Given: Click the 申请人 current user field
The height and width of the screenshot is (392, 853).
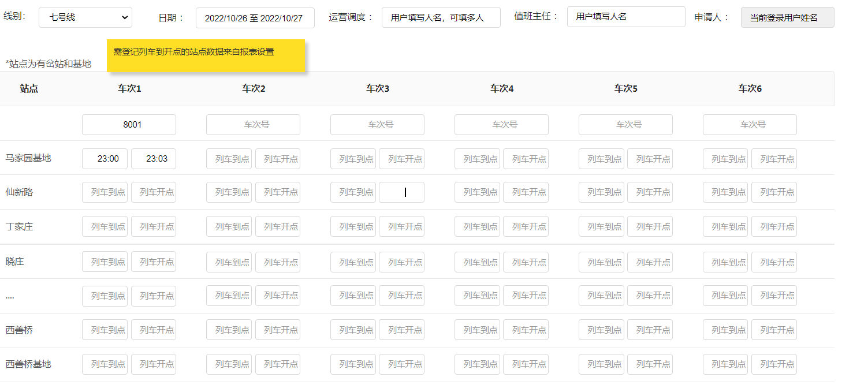Looking at the screenshot, I should [787, 17].
